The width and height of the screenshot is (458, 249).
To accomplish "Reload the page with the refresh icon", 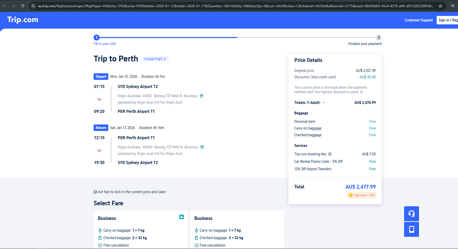I will pos(23,6).
